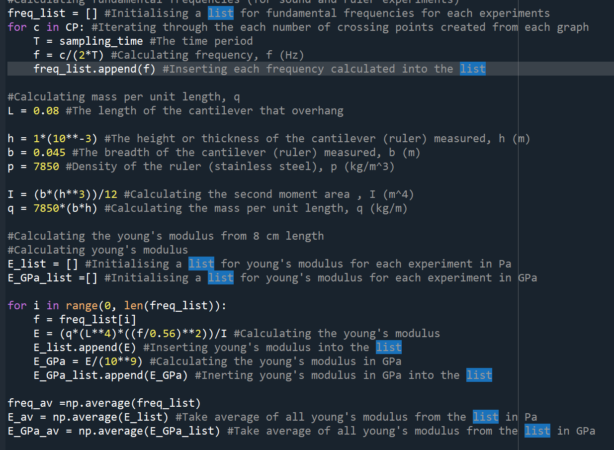Click the 'q = 7850*(b*h)' expression
614x450 pixels.
point(53,208)
